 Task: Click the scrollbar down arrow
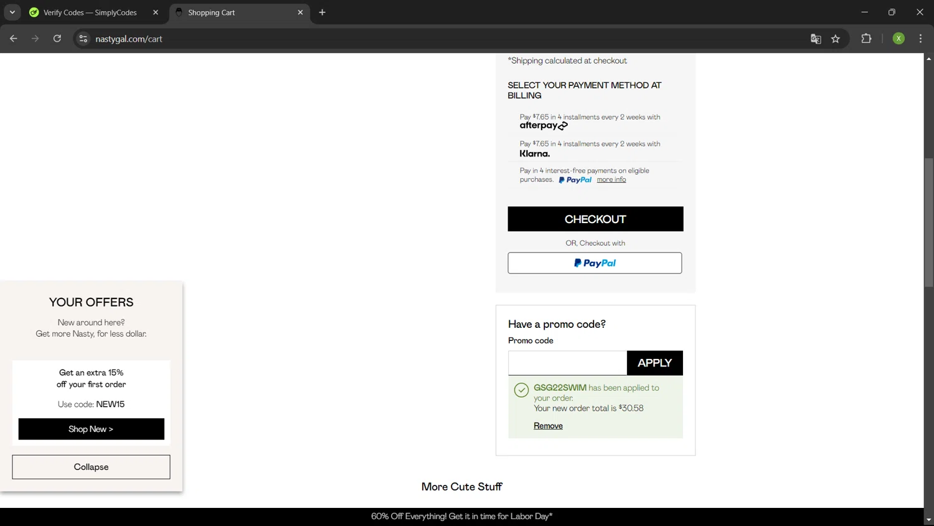[x=928, y=520]
